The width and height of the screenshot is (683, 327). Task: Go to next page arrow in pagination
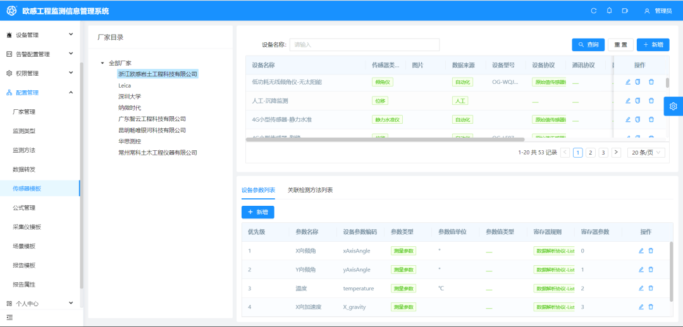tap(616, 153)
